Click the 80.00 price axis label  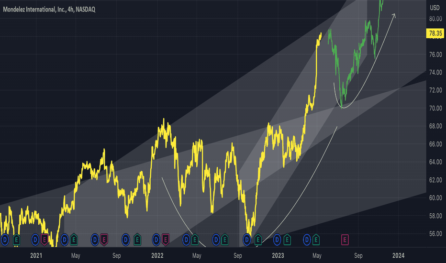point(435,19)
